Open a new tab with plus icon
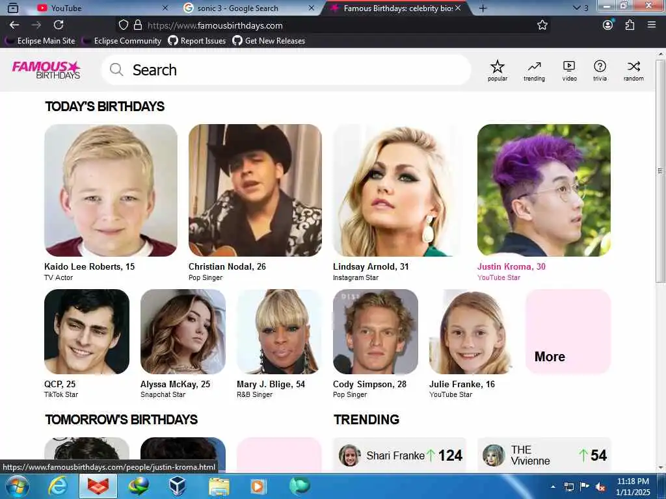 point(483,8)
